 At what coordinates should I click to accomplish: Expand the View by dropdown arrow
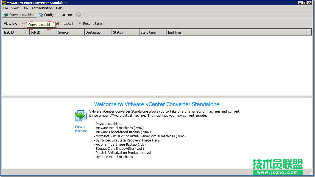click(23, 23)
